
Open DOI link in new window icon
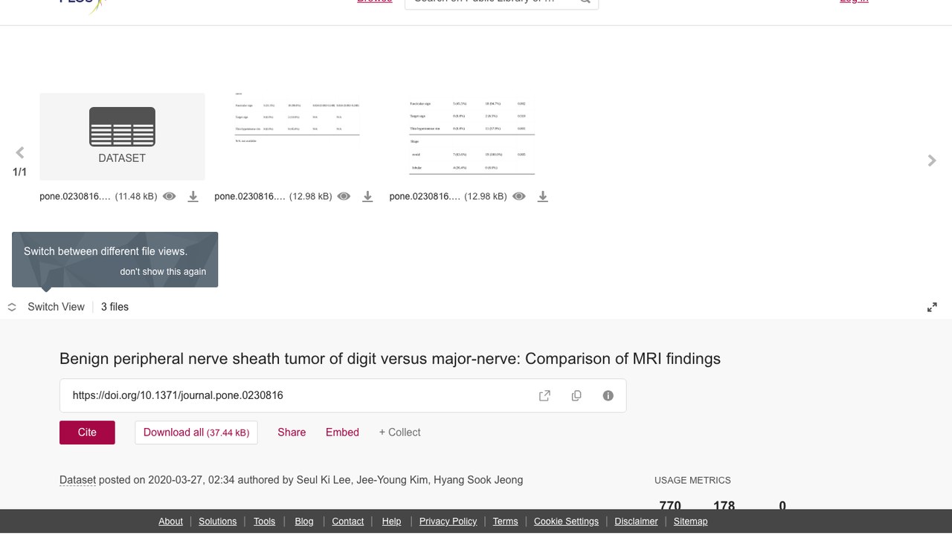(544, 396)
